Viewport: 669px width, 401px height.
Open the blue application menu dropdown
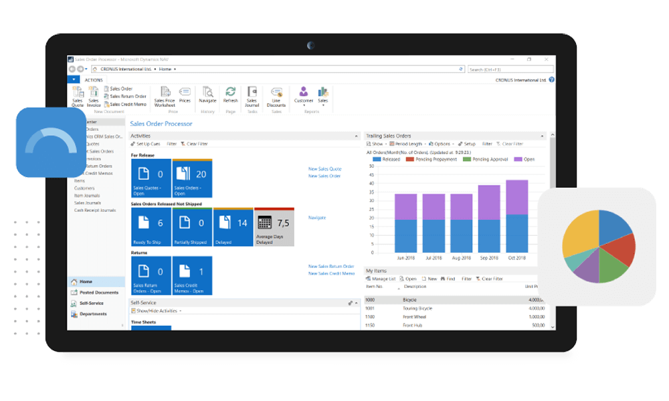click(74, 80)
